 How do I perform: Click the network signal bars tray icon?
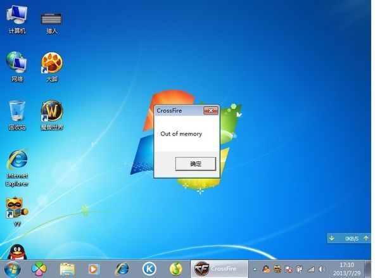pyautogui.click(x=311, y=269)
